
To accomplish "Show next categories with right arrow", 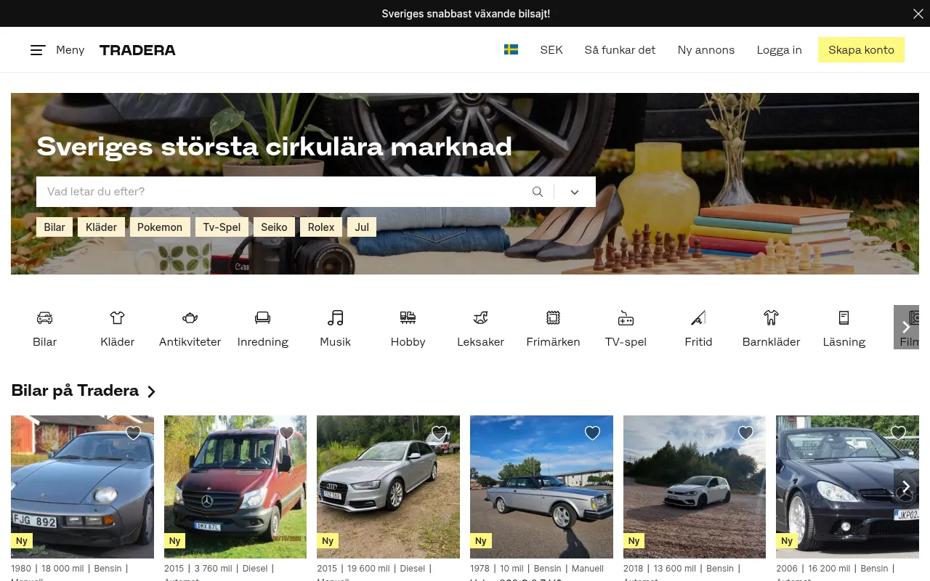I will (x=906, y=327).
